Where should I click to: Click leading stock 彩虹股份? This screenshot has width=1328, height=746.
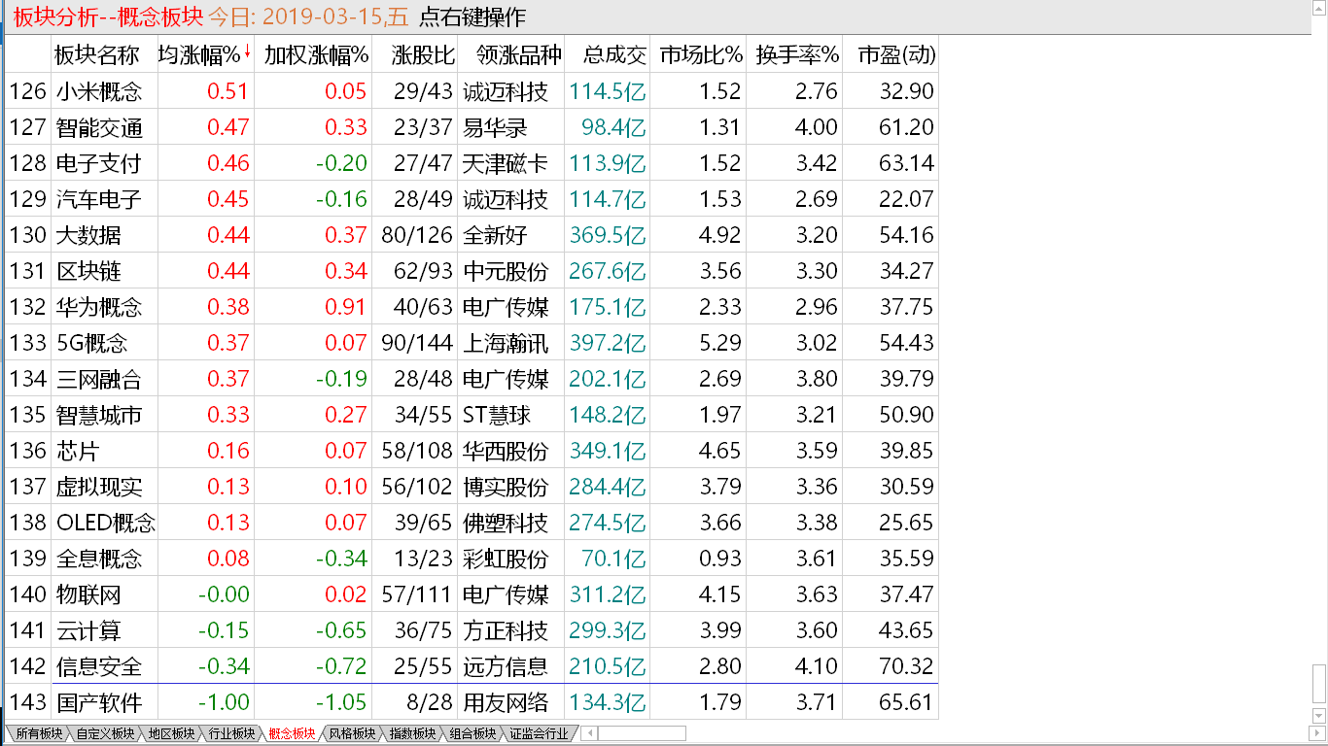point(506,559)
